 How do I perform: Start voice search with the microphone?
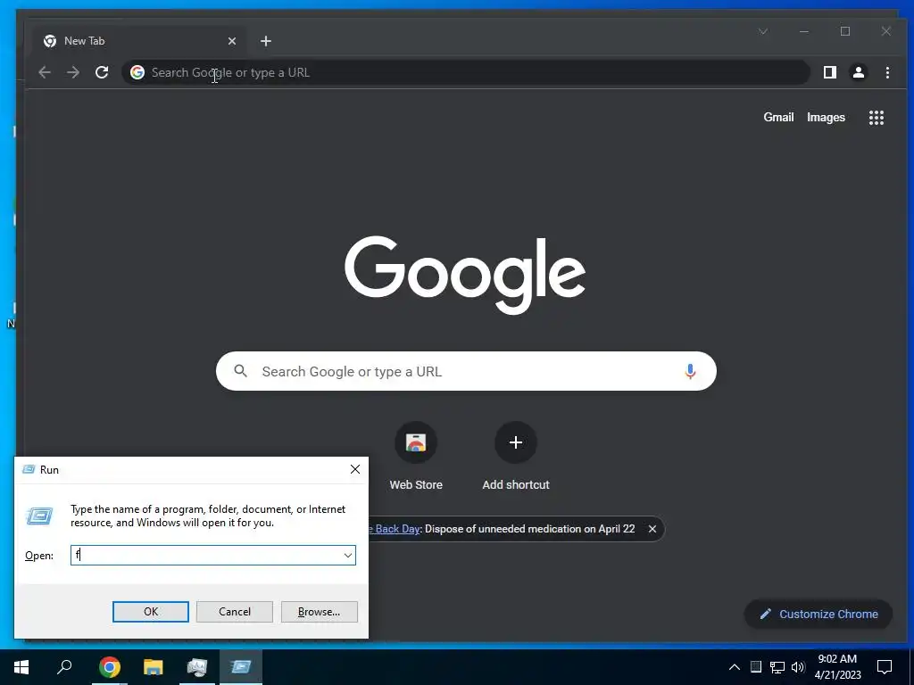[x=690, y=371]
